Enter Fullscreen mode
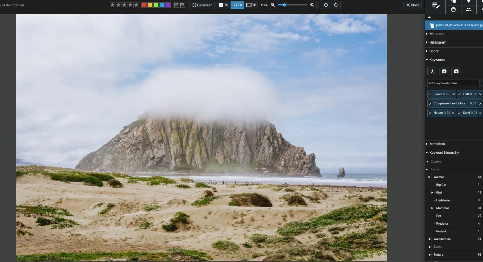This screenshot has height=262, width=483. click(202, 5)
